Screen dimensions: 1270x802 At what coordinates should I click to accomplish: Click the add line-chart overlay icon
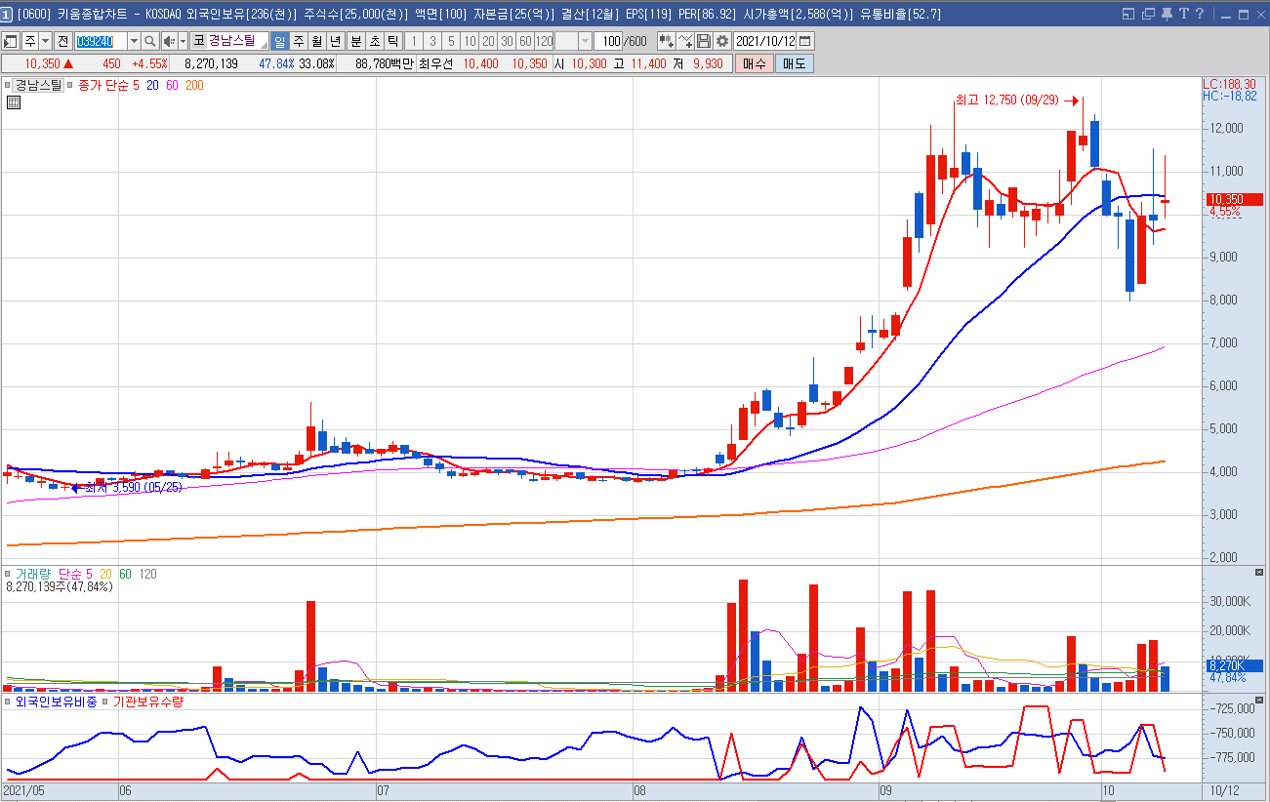685,41
